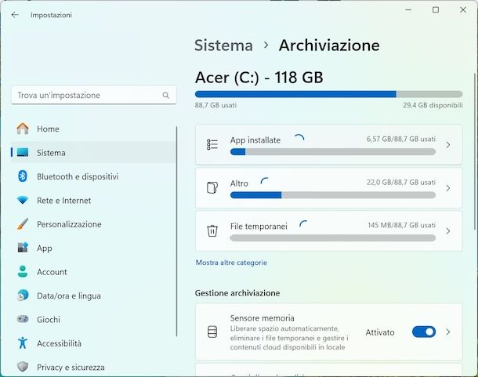The height and width of the screenshot is (377, 478).
Task: Click the Wi-Fi network icon
Action: [23, 201]
